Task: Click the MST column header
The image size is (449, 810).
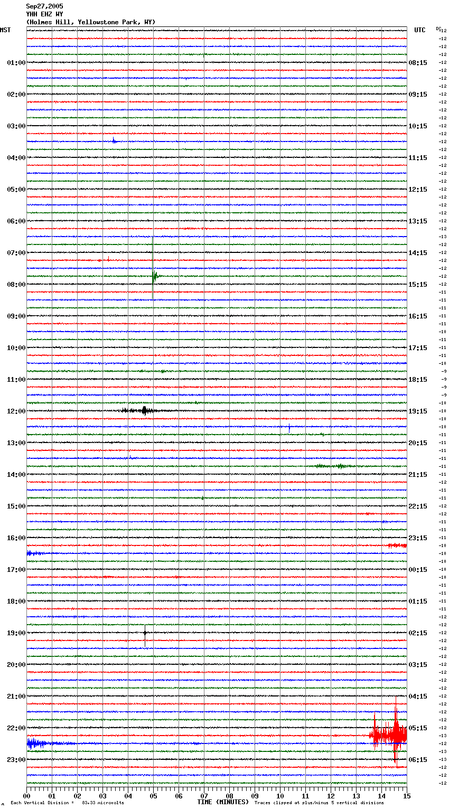Action: tap(5, 30)
